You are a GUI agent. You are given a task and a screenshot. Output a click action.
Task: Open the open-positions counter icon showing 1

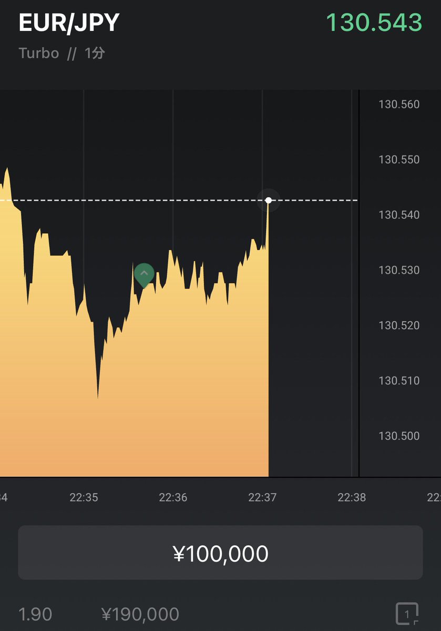coord(407,614)
